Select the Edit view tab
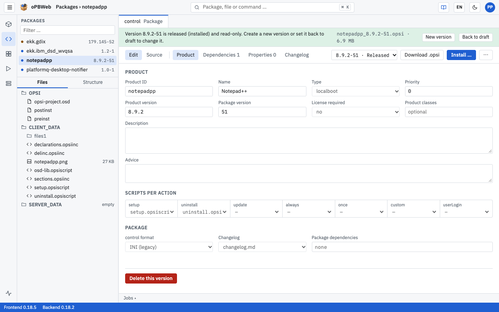Screen dimensions: 499x312 (133, 55)
